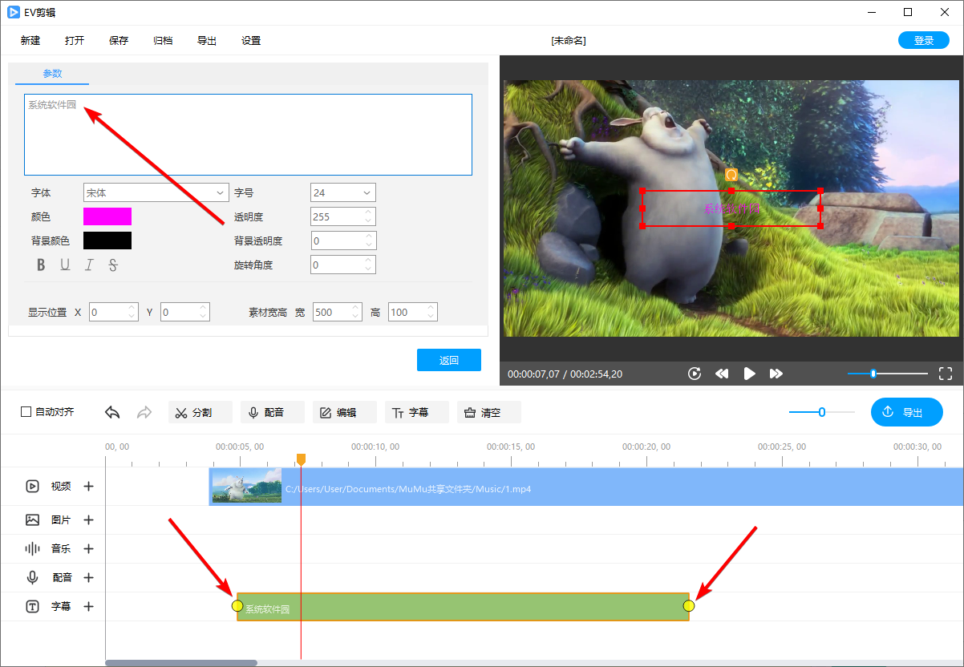Click the 高 height spinner field
The width and height of the screenshot is (964, 667).
[412, 313]
